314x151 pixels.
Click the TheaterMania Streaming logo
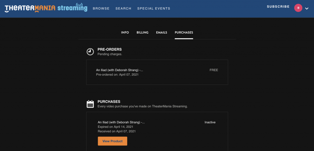point(46,8)
